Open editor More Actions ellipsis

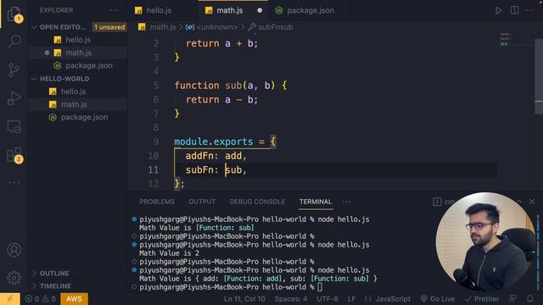529,10
